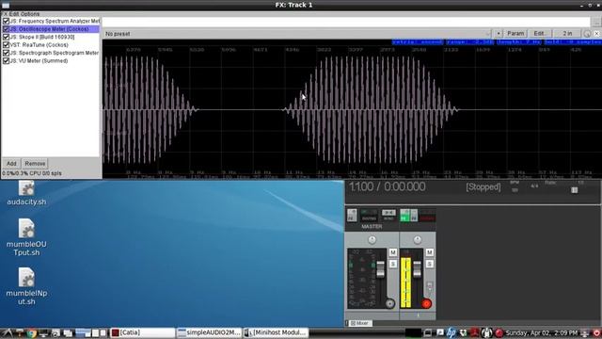
Task: Open the audacity.sh desktop script
Action: tap(26, 194)
